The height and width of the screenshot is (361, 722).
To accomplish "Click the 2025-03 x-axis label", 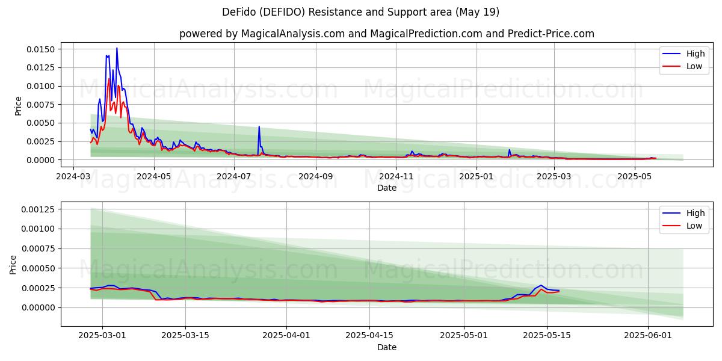I will point(555,177).
